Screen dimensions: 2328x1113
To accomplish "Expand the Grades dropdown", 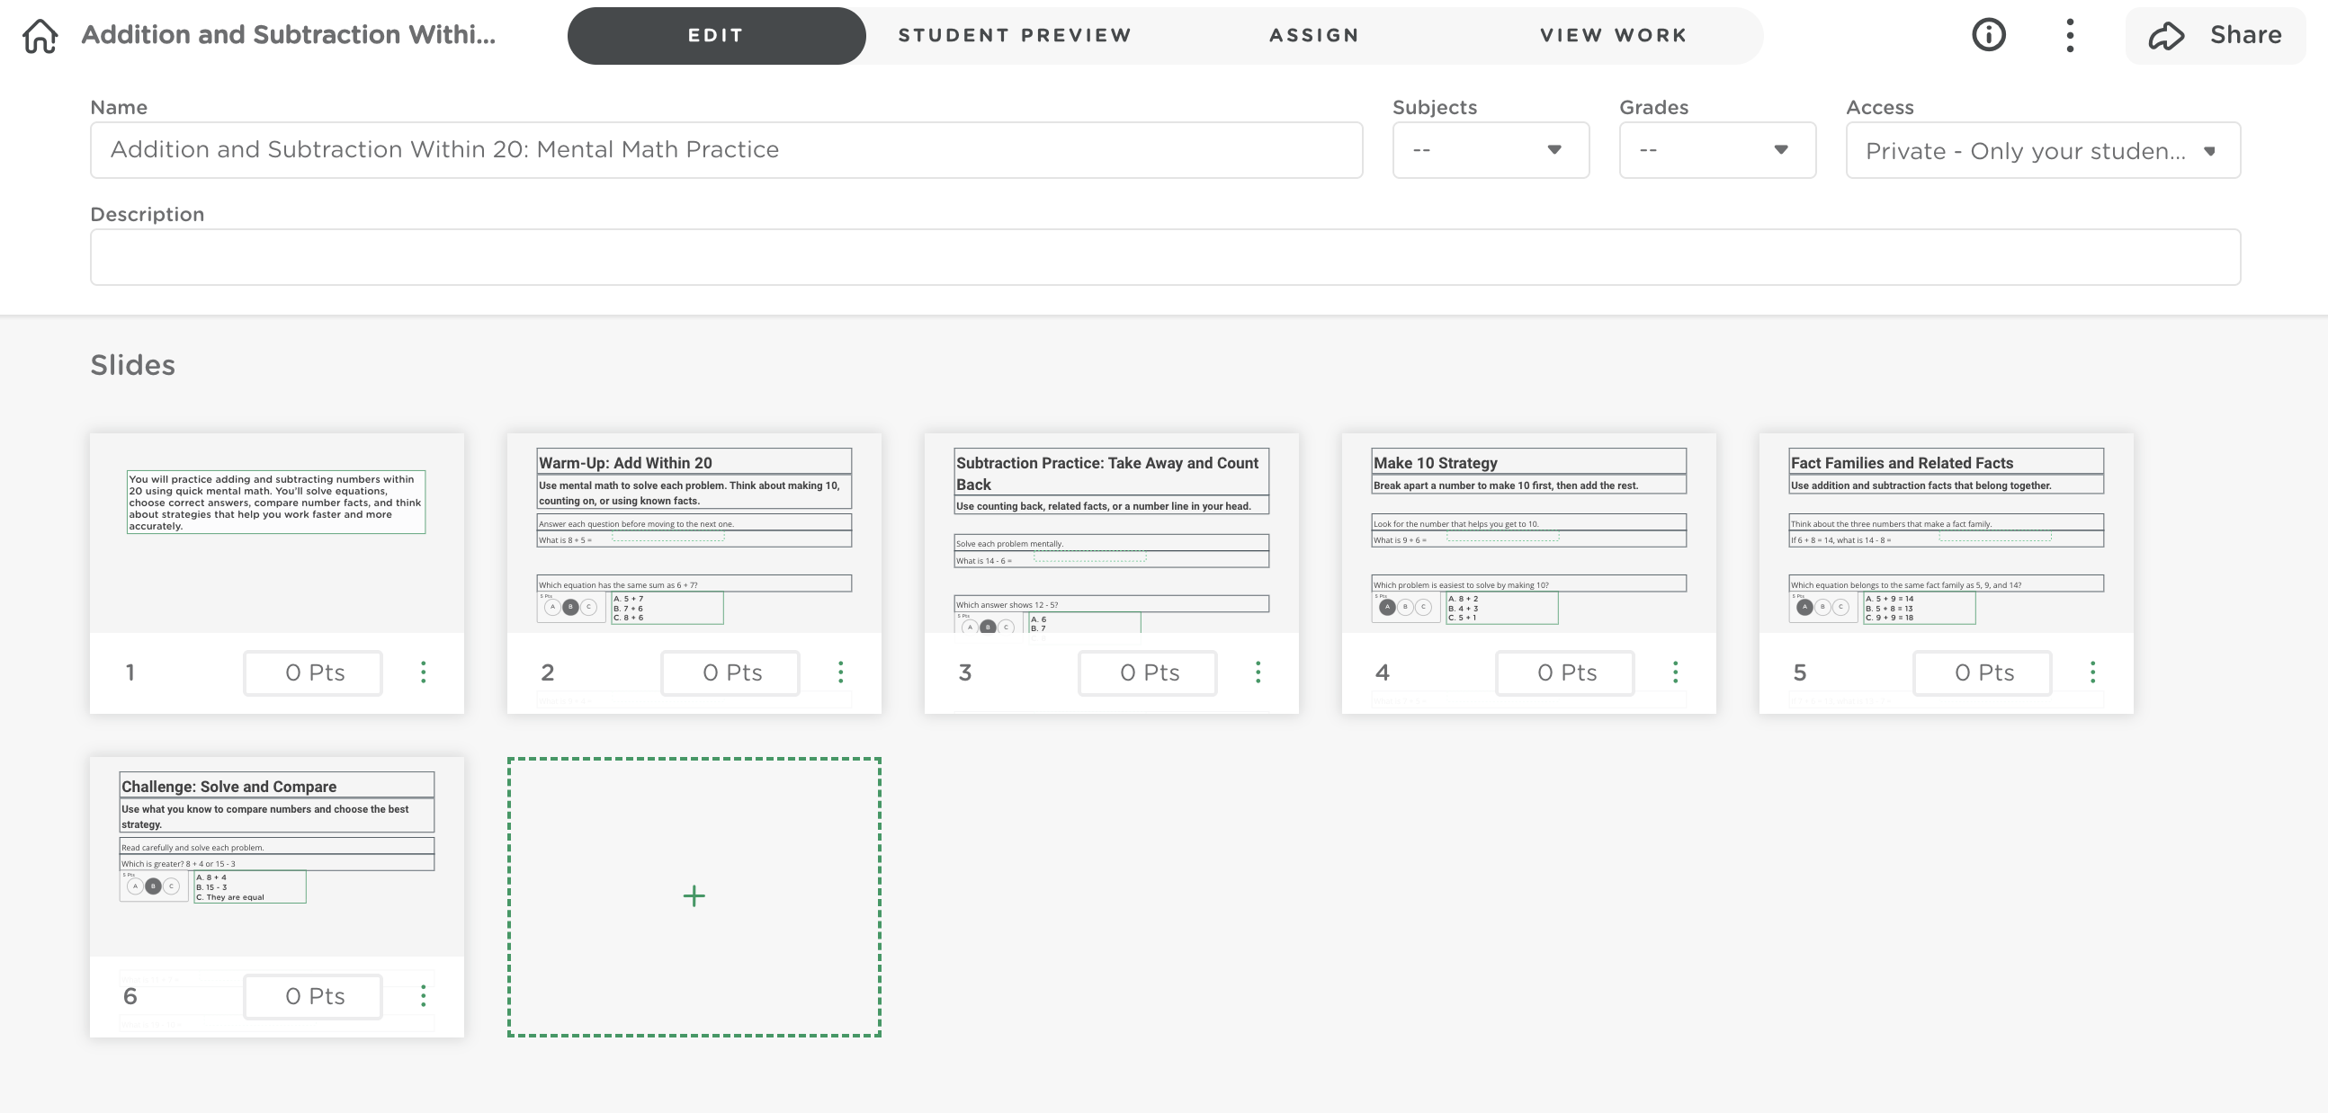I will coord(1717,150).
